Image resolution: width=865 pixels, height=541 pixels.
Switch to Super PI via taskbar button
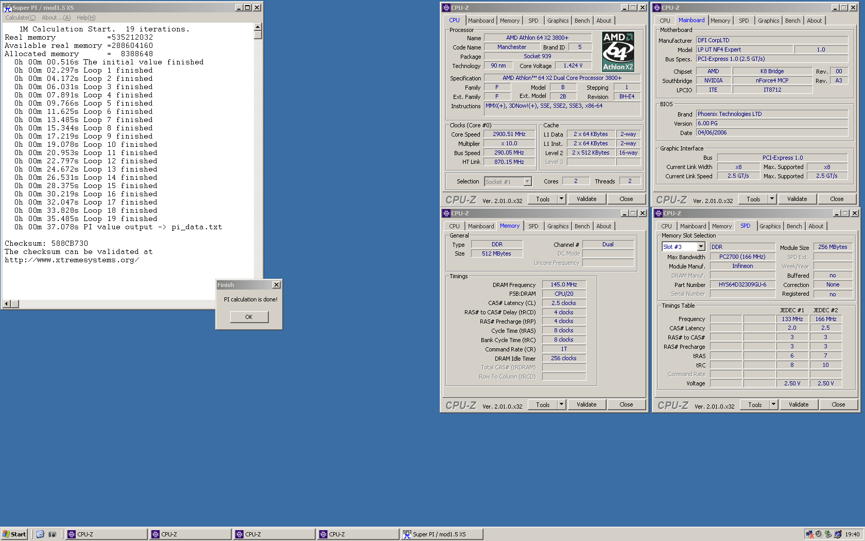coord(442,534)
